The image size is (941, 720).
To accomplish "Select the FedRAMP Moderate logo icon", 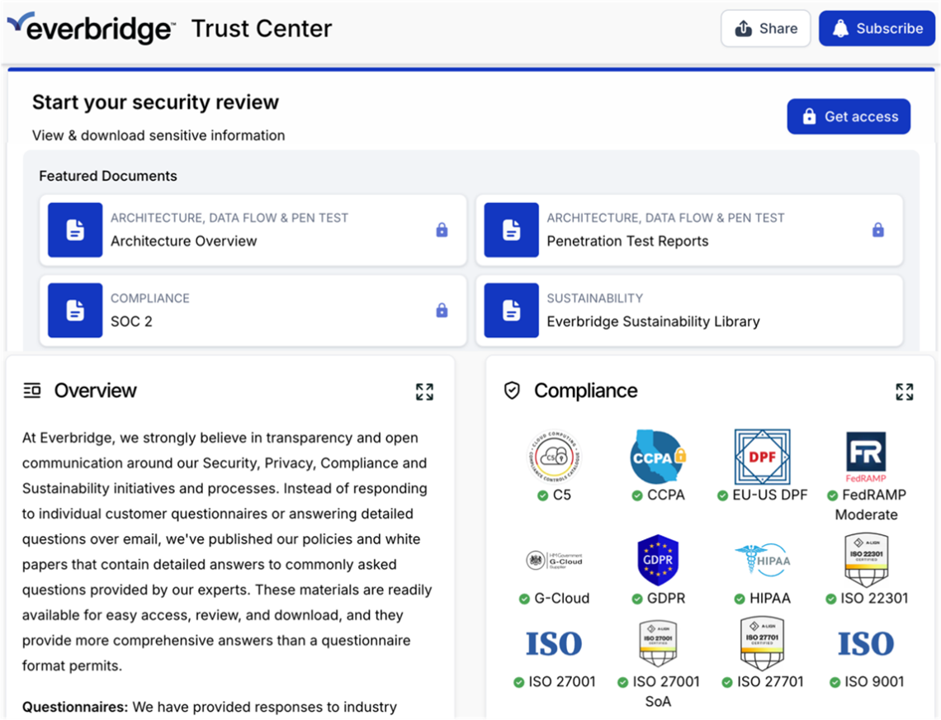I will point(866,457).
